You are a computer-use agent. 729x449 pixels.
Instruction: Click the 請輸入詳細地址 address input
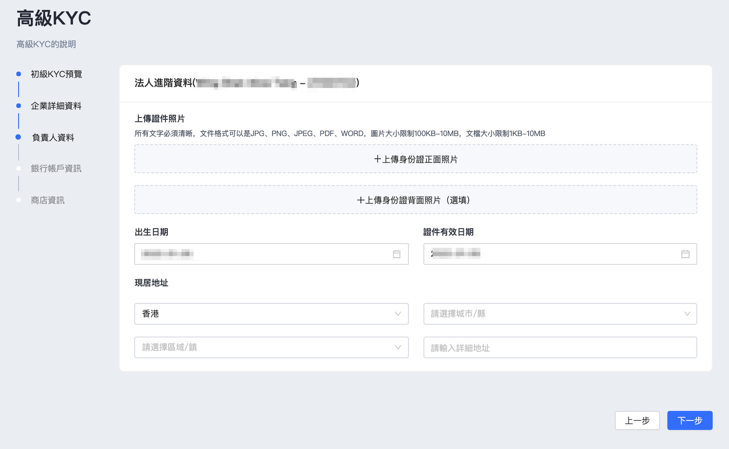click(x=560, y=347)
